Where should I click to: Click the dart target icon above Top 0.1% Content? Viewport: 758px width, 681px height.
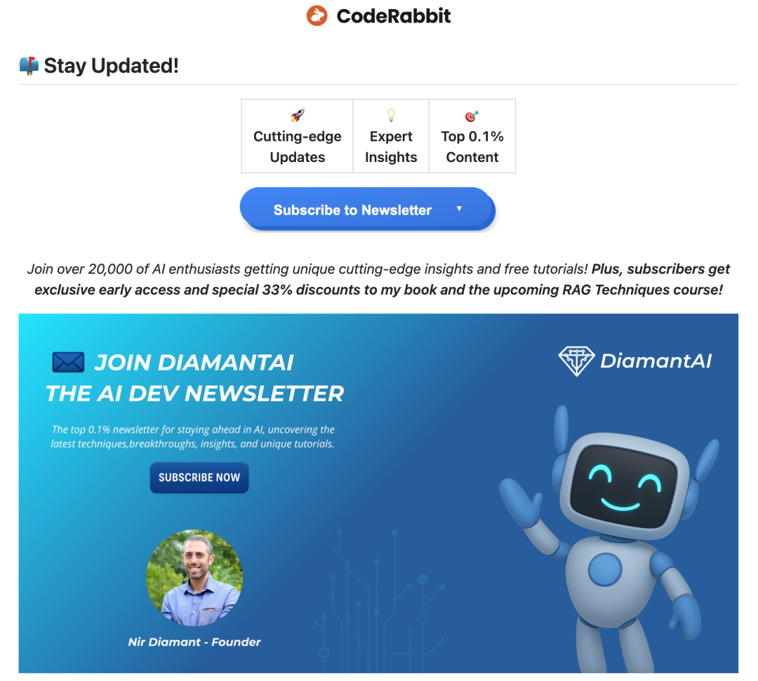472,116
